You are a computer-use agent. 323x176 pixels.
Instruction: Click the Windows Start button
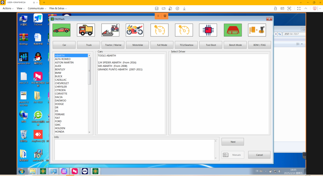[22, 171]
